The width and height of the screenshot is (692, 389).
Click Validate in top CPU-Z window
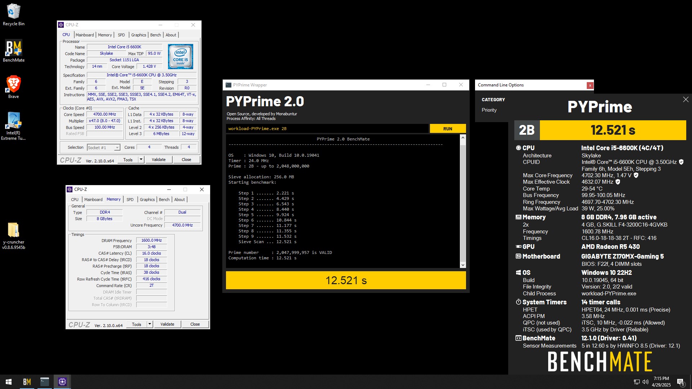(159, 160)
